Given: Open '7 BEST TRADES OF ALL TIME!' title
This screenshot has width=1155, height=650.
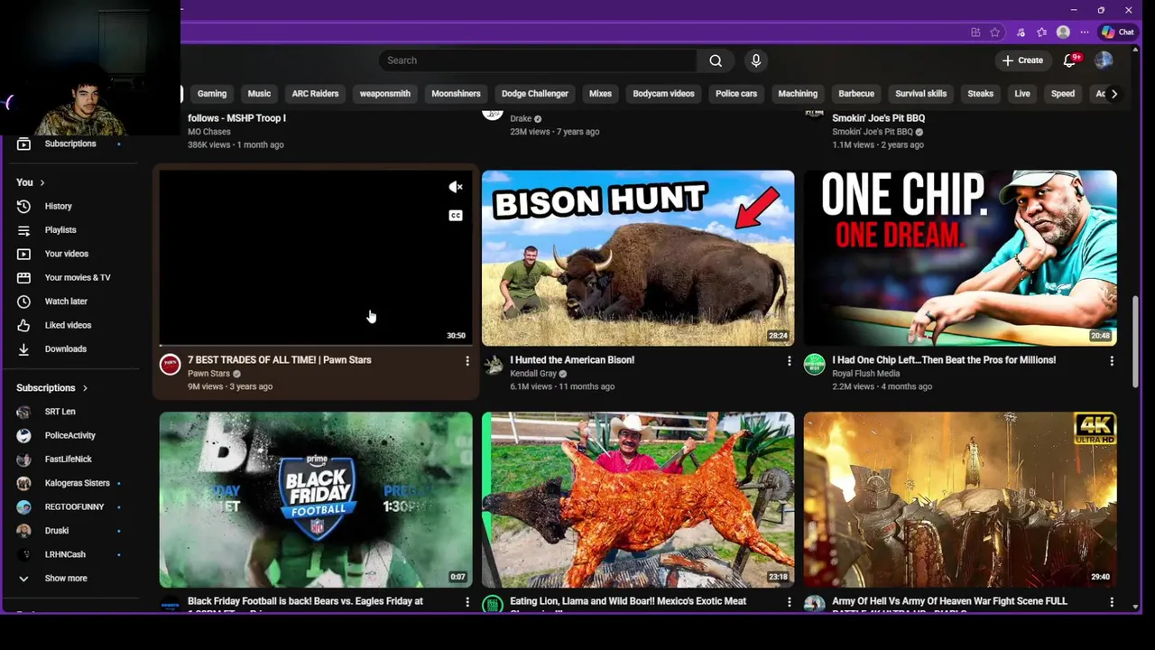Looking at the screenshot, I should click(279, 360).
